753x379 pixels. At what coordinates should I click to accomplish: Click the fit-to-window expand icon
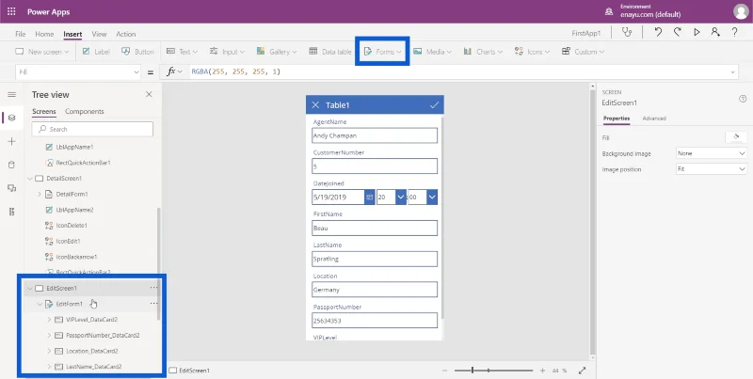pyautogui.click(x=582, y=371)
